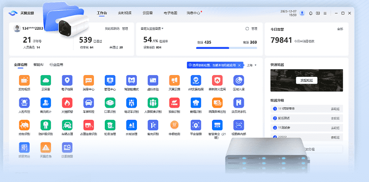
Task: Open the 虚拟体验 app icon
Action: tap(153, 80)
